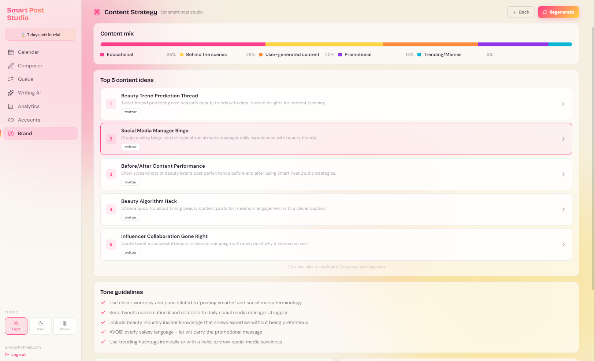Click the cyan Trending/Memes legend swatch

(419, 55)
